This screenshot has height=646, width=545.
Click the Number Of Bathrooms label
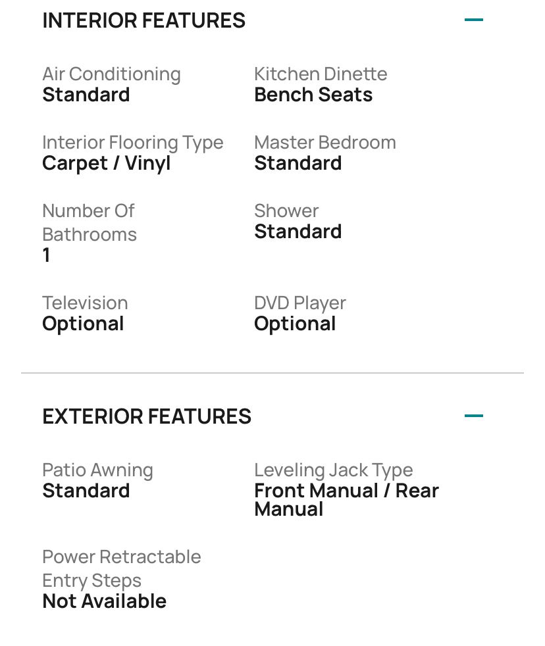click(x=90, y=222)
